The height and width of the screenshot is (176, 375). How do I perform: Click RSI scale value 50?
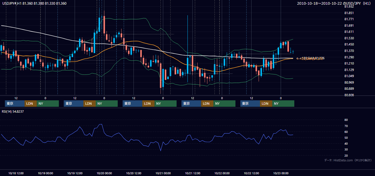click(346, 138)
